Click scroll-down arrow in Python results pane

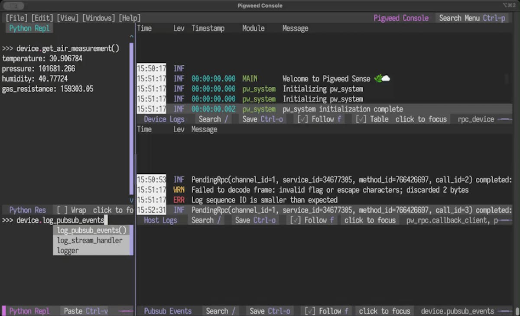pos(131,200)
